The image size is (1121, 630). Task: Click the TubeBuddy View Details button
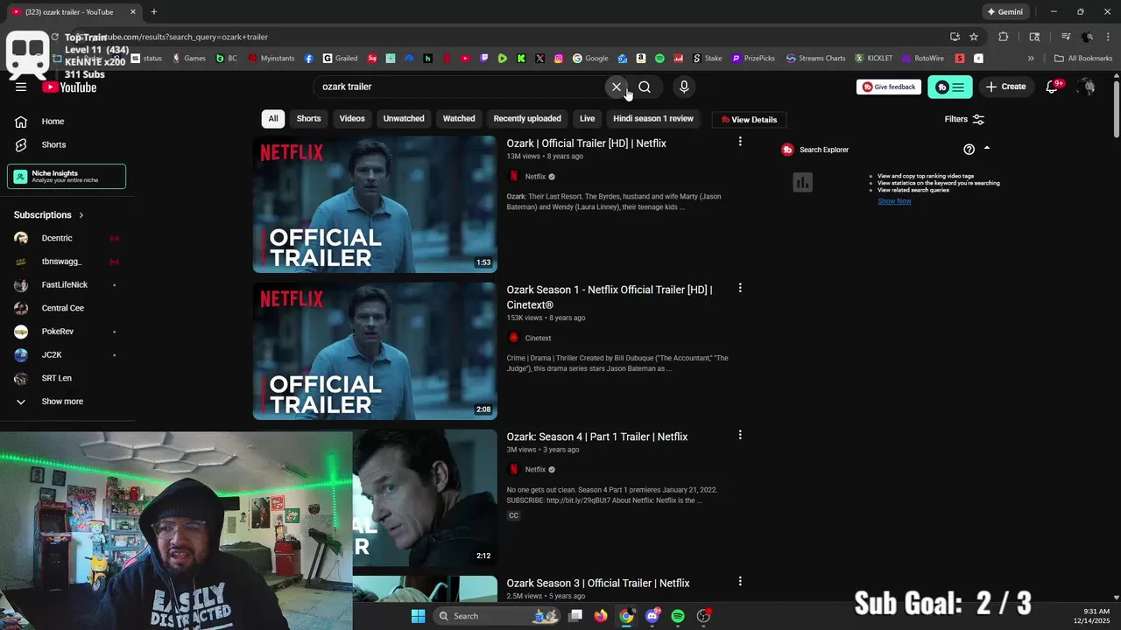pyautogui.click(x=749, y=120)
